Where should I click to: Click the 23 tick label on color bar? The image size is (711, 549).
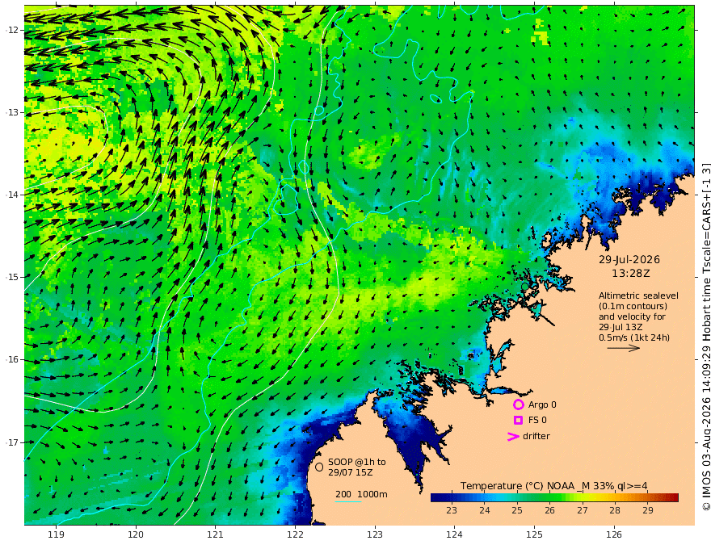pos(452,510)
